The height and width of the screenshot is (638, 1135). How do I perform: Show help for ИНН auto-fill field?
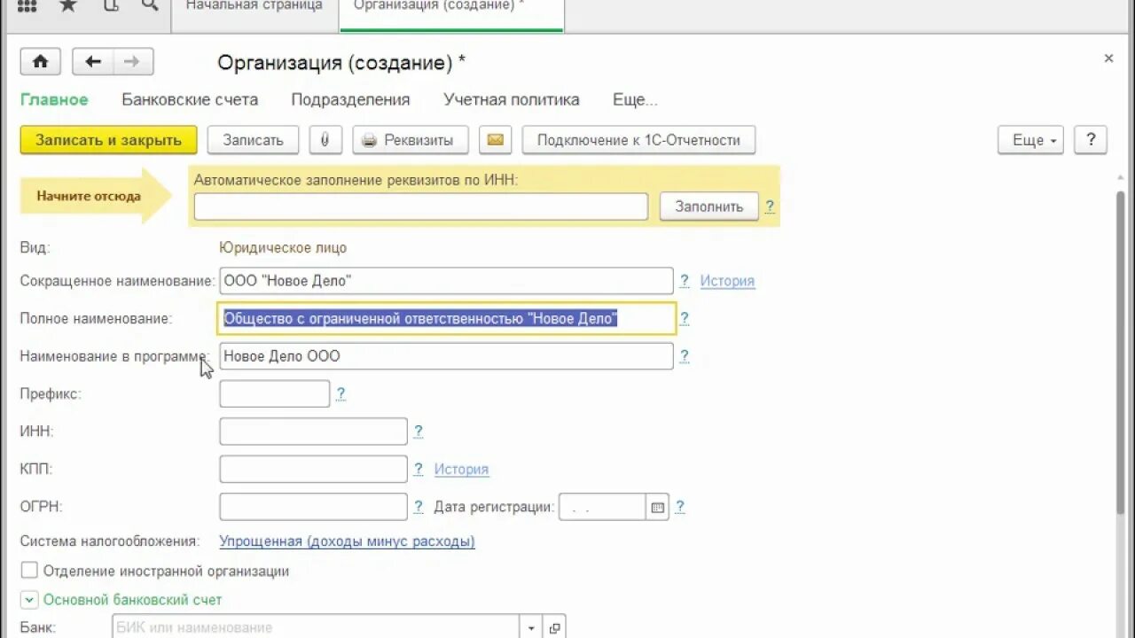(770, 206)
